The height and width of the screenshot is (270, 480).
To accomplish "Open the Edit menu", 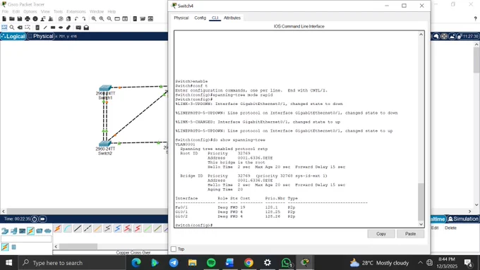I will (x=16, y=11).
